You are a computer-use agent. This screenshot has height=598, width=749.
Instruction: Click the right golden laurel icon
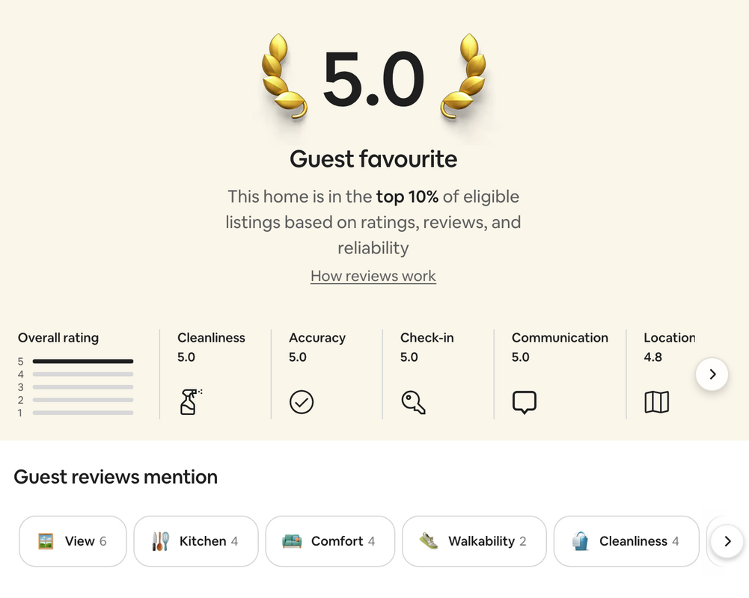pos(463,76)
